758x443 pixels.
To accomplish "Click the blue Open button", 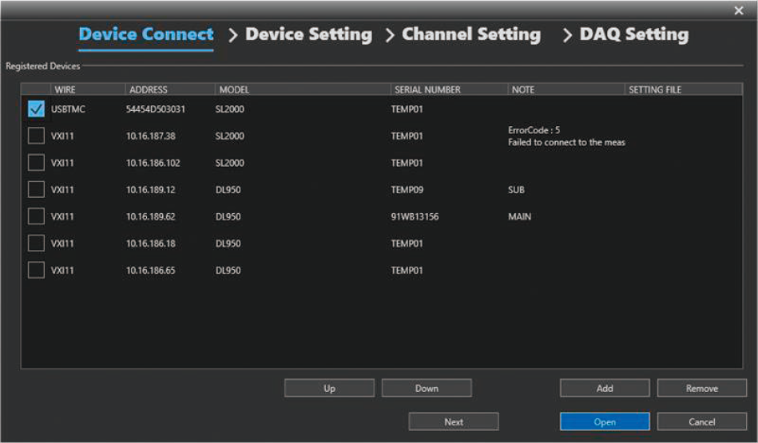I will 605,421.
